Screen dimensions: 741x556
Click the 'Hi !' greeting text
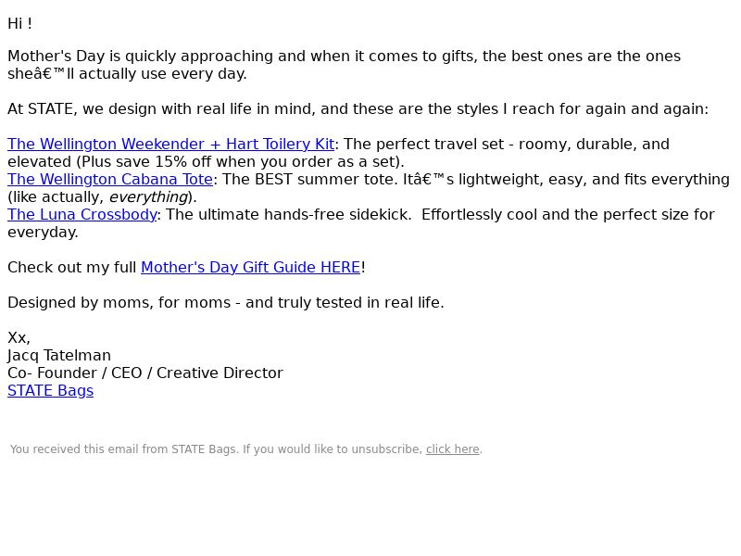click(x=19, y=24)
